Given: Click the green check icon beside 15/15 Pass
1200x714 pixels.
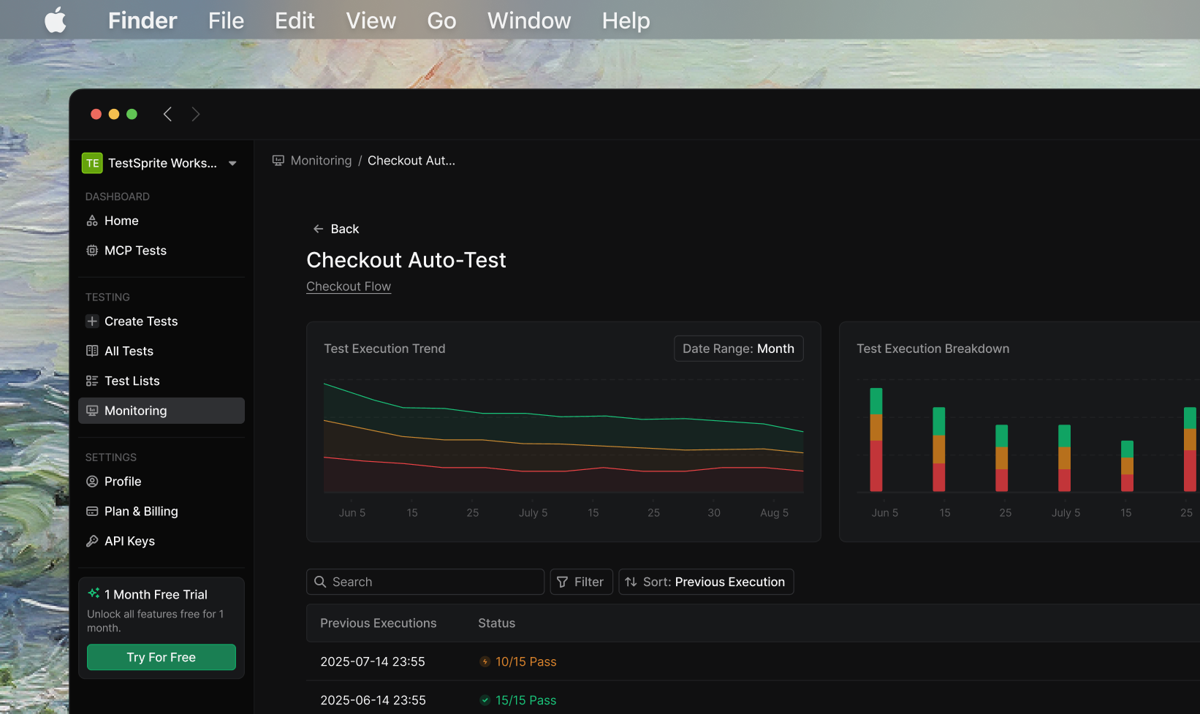Looking at the screenshot, I should coord(485,700).
